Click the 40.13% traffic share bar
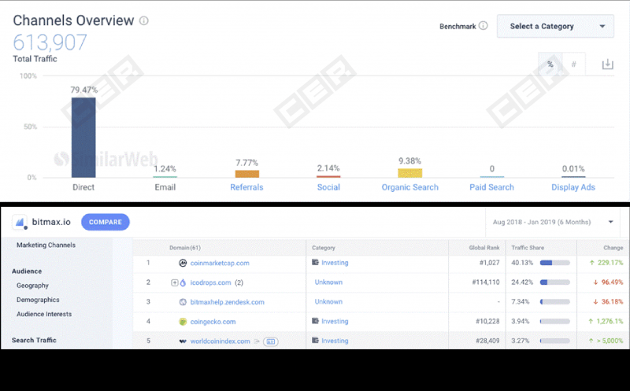This screenshot has height=391, width=630. point(555,263)
